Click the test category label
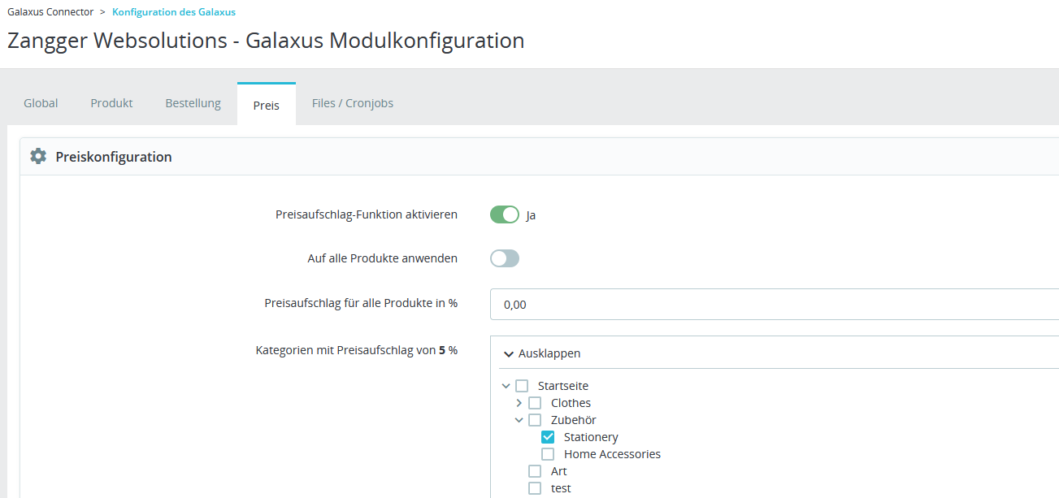Screen dimensions: 1059x498 point(561,488)
